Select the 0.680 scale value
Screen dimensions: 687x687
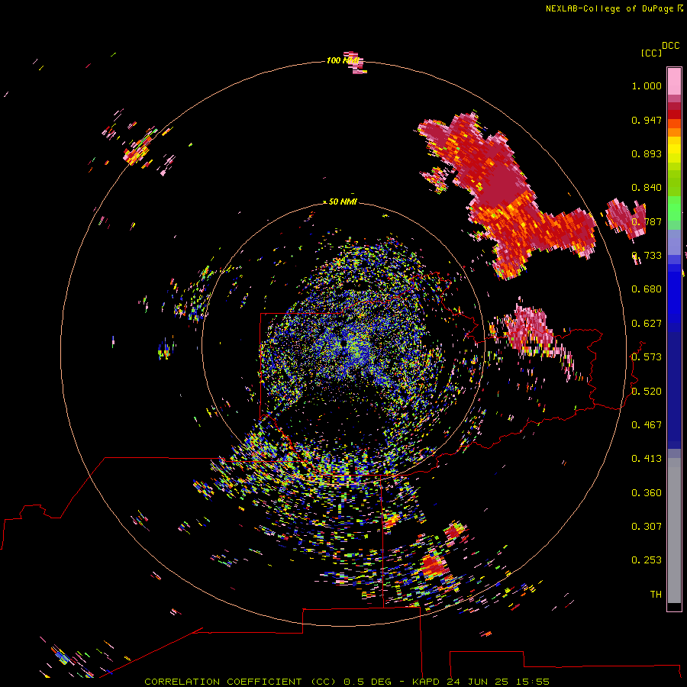647,289
